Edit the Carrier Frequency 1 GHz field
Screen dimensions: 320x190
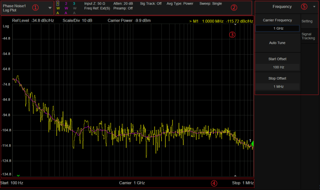[x=277, y=28]
